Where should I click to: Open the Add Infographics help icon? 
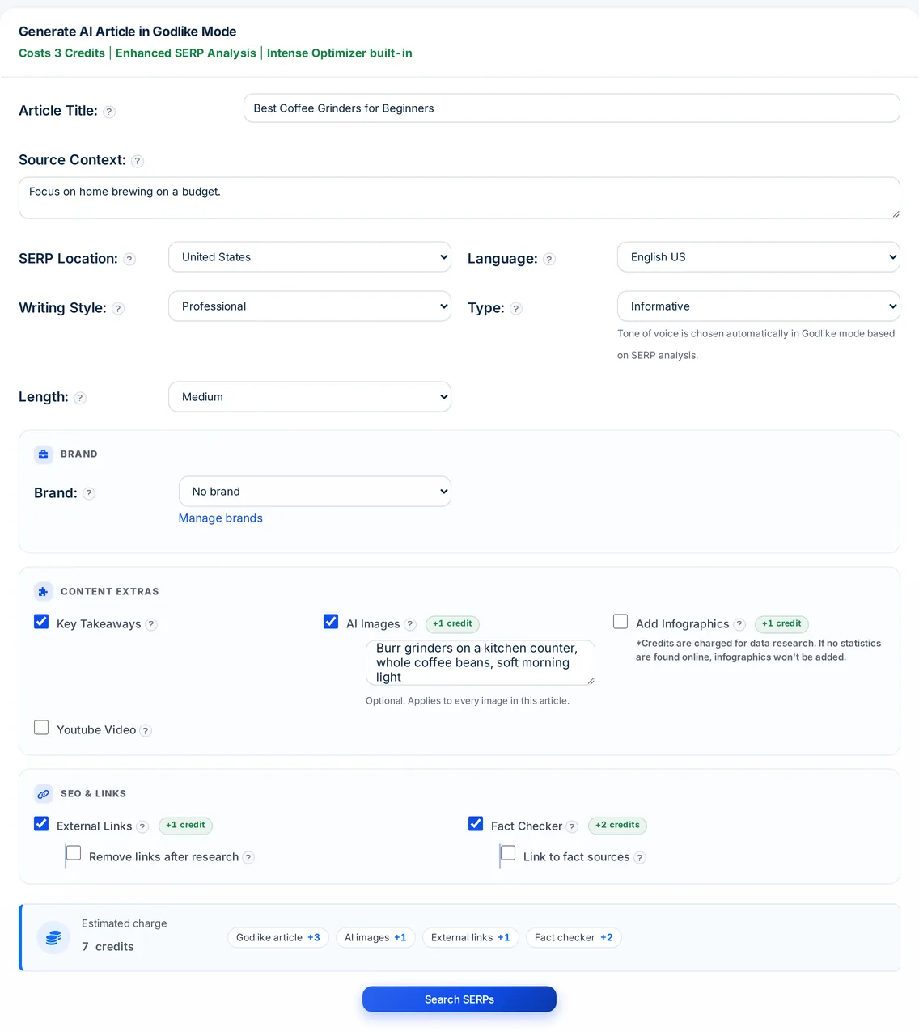coord(739,625)
